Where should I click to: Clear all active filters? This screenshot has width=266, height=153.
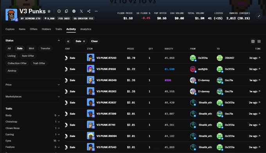pos(94,41)
